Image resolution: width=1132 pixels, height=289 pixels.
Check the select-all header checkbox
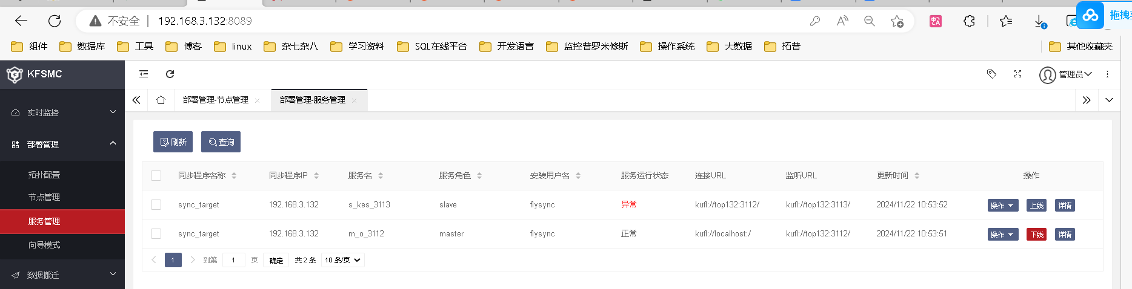[x=156, y=175]
